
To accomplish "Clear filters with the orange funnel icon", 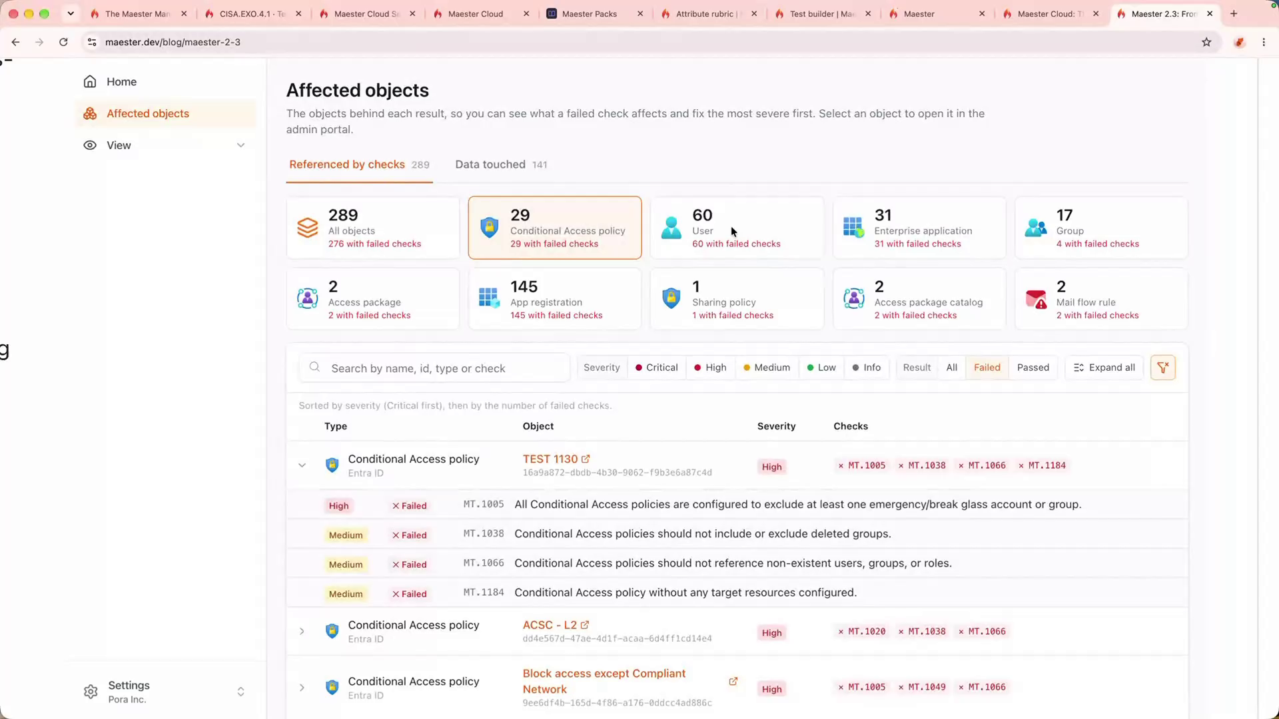I will click(1162, 367).
